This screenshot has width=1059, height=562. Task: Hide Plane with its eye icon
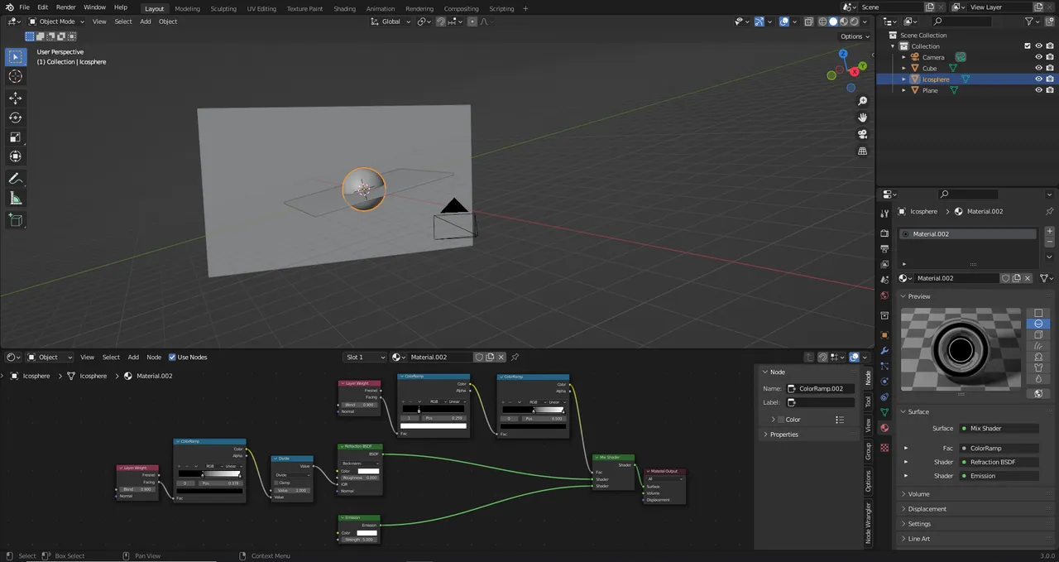(x=1039, y=90)
